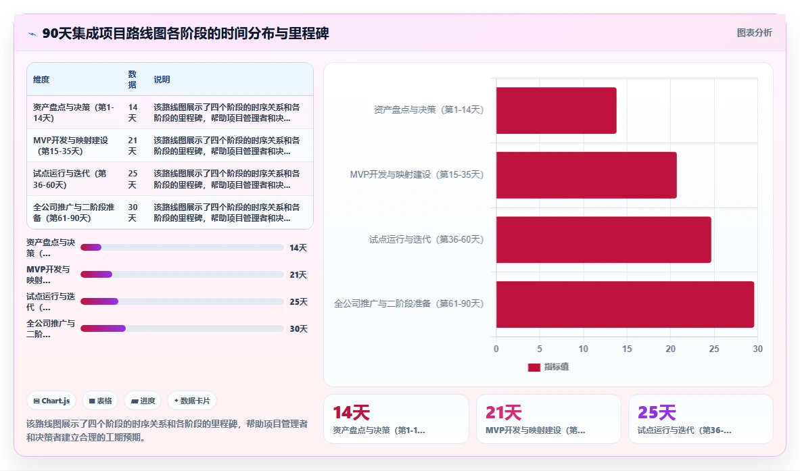Open the 14天 data card
Screen dimensions: 800x471
396,418
